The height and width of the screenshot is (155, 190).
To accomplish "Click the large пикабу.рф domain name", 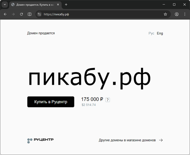I will [x=89, y=78].
